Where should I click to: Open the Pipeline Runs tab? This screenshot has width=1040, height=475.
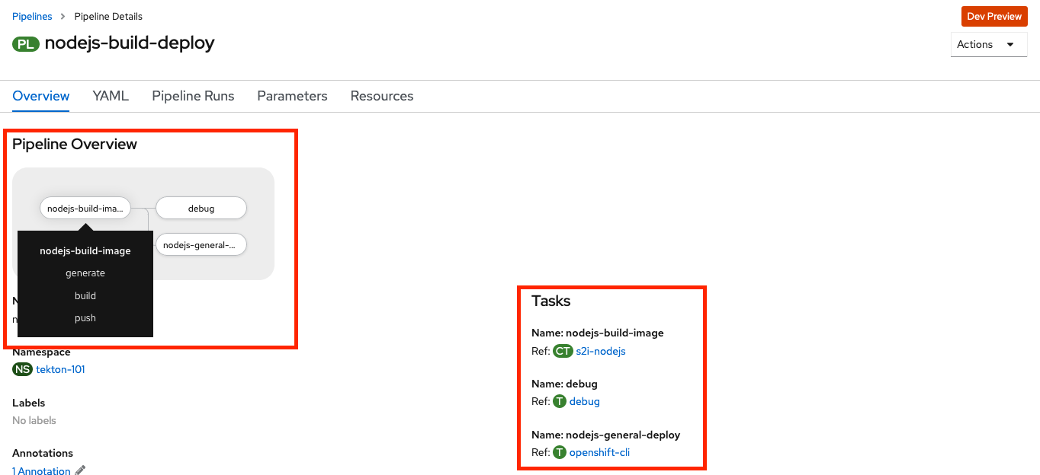point(193,96)
